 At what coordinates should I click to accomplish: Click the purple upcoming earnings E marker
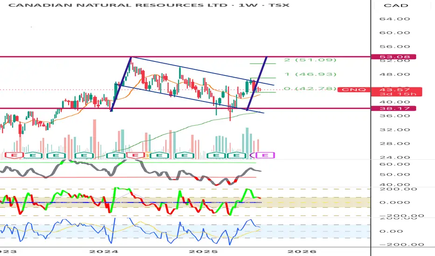(x=265, y=155)
